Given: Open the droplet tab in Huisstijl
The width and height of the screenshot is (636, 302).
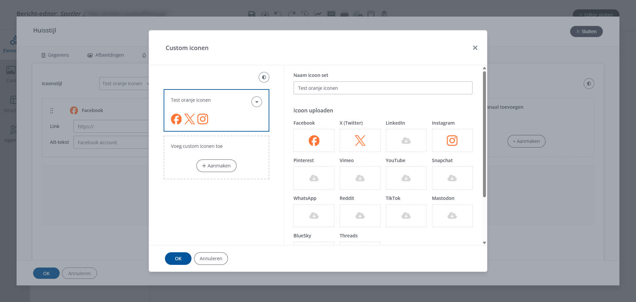Looking at the screenshot, I should 144,55.
